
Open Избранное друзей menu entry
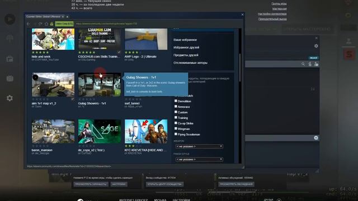pyautogui.click(x=186, y=47)
